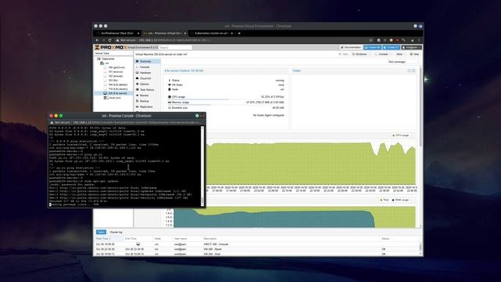Switch to the Proxmox Virtual Environment browser tab
This screenshot has width=501, height=282.
(x=164, y=33)
